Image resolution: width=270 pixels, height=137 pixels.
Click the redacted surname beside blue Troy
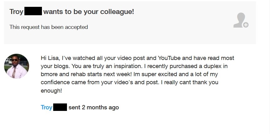[x=60, y=107]
